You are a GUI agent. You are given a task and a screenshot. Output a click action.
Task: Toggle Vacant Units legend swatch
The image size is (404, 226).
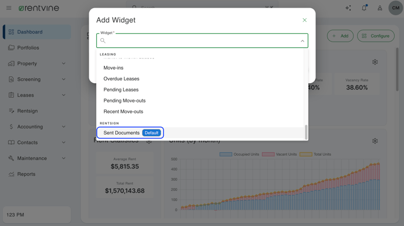coord(268,155)
